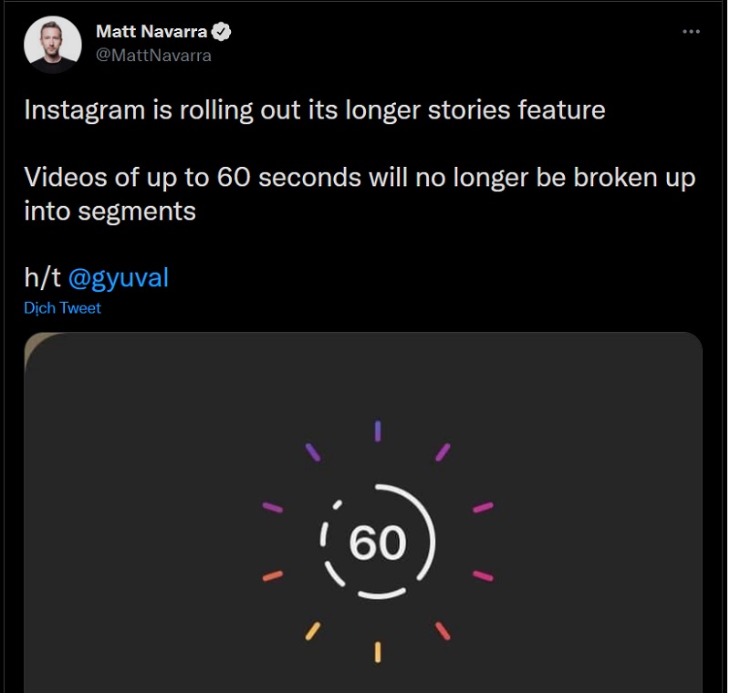Select the magenta tick at ten o'clock position
The width and height of the screenshot is (730, 693).
(273, 507)
